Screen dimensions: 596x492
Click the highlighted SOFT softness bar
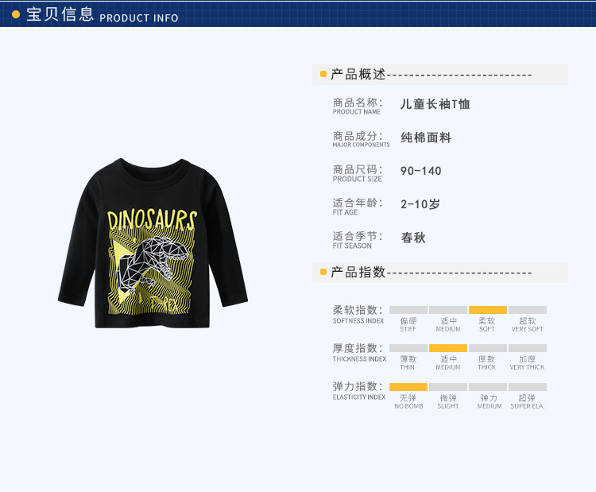point(488,310)
